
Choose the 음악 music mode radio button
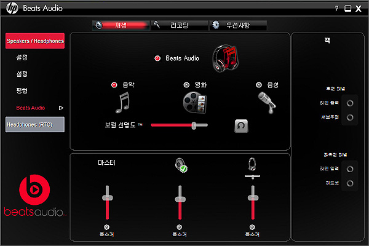coord(114,85)
